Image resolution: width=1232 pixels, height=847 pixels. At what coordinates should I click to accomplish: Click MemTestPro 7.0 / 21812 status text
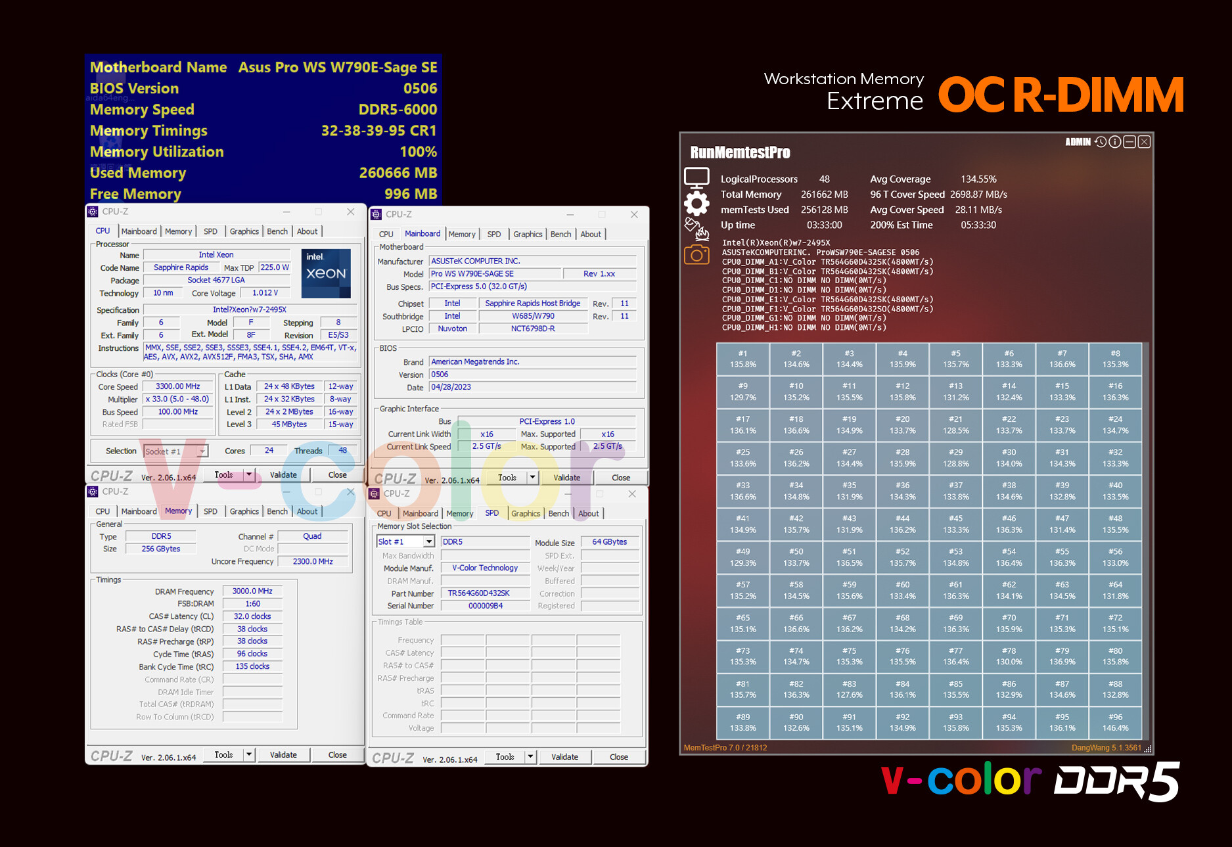(725, 748)
